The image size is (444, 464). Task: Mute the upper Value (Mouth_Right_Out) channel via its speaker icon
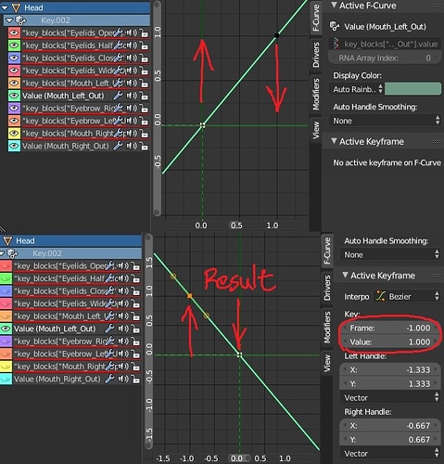pyautogui.click(x=132, y=146)
